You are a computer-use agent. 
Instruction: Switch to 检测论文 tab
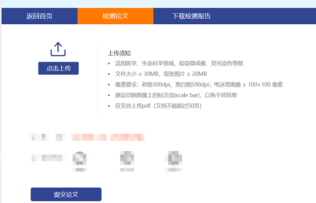click(x=115, y=16)
